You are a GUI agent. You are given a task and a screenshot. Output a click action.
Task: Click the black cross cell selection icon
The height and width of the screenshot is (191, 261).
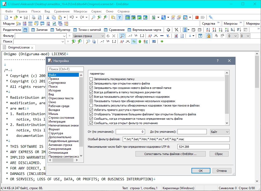[x=168, y=30]
